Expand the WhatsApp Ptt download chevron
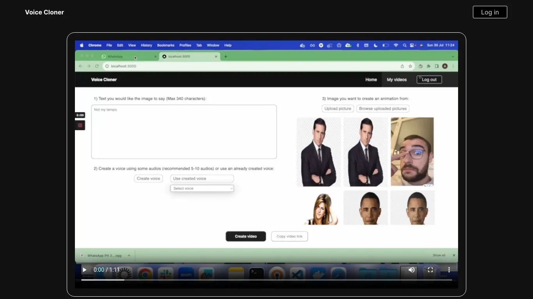The height and width of the screenshot is (299, 533). [129, 255]
